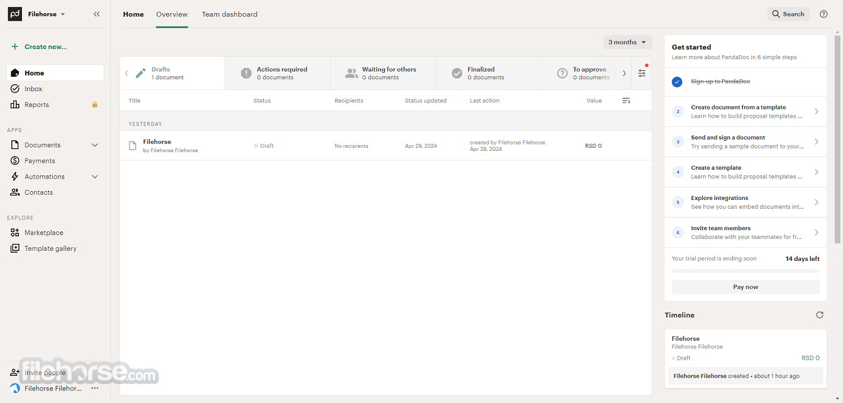
Task: Click the Search button
Action: 788,14
